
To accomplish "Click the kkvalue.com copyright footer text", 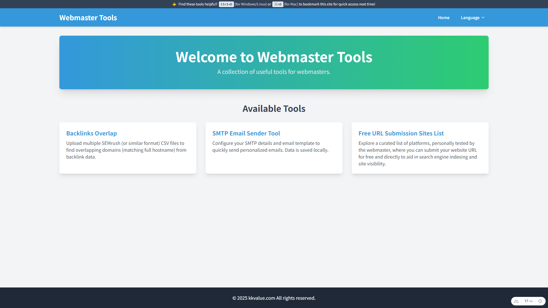I will coord(274,298).
